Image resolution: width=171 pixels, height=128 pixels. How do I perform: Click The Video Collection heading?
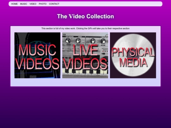click(x=85, y=16)
